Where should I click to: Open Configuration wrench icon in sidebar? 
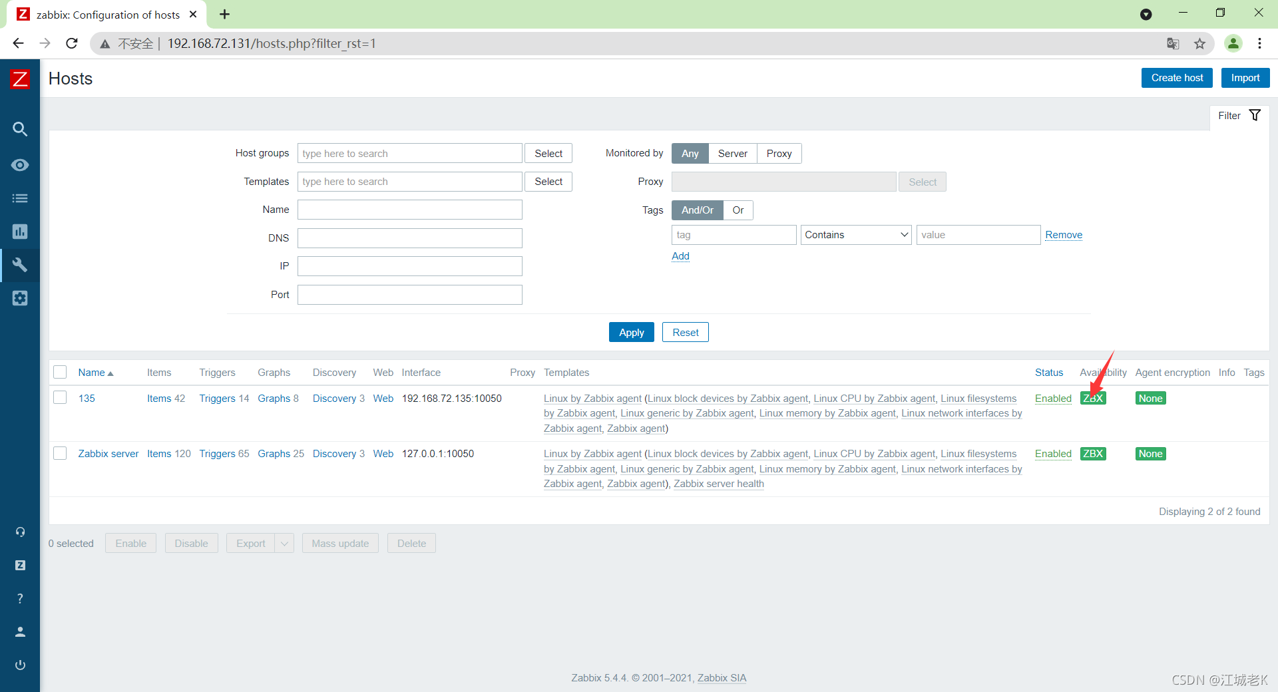(x=20, y=265)
